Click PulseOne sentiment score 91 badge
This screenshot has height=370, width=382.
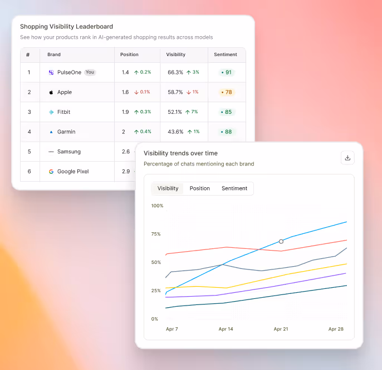click(x=227, y=72)
